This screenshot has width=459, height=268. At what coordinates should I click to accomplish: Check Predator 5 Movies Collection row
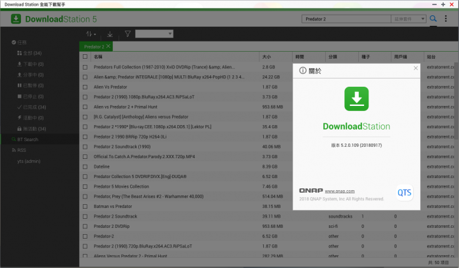pos(85,186)
